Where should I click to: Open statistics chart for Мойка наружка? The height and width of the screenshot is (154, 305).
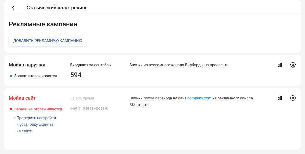[280, 65]
